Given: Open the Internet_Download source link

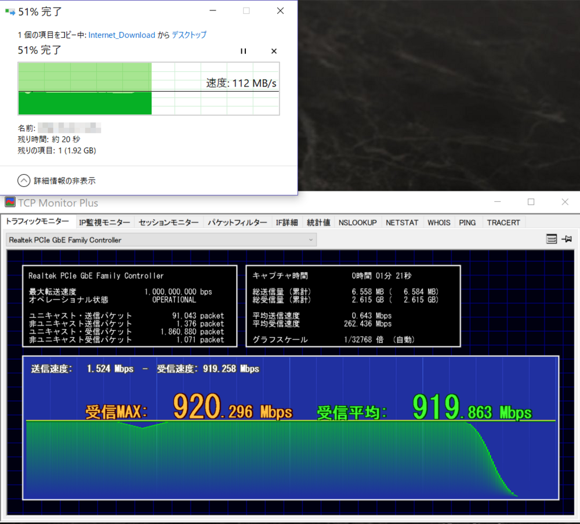Looking at the screenshot, I should pos(122,35).
